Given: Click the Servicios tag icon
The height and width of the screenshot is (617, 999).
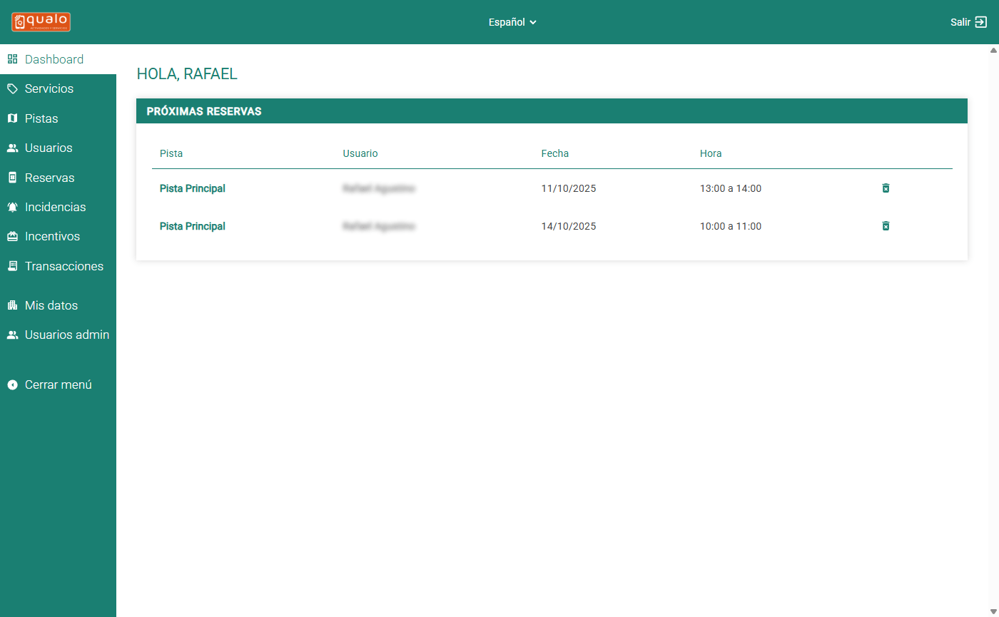Looking at the screenshot, I should (12, 89).
